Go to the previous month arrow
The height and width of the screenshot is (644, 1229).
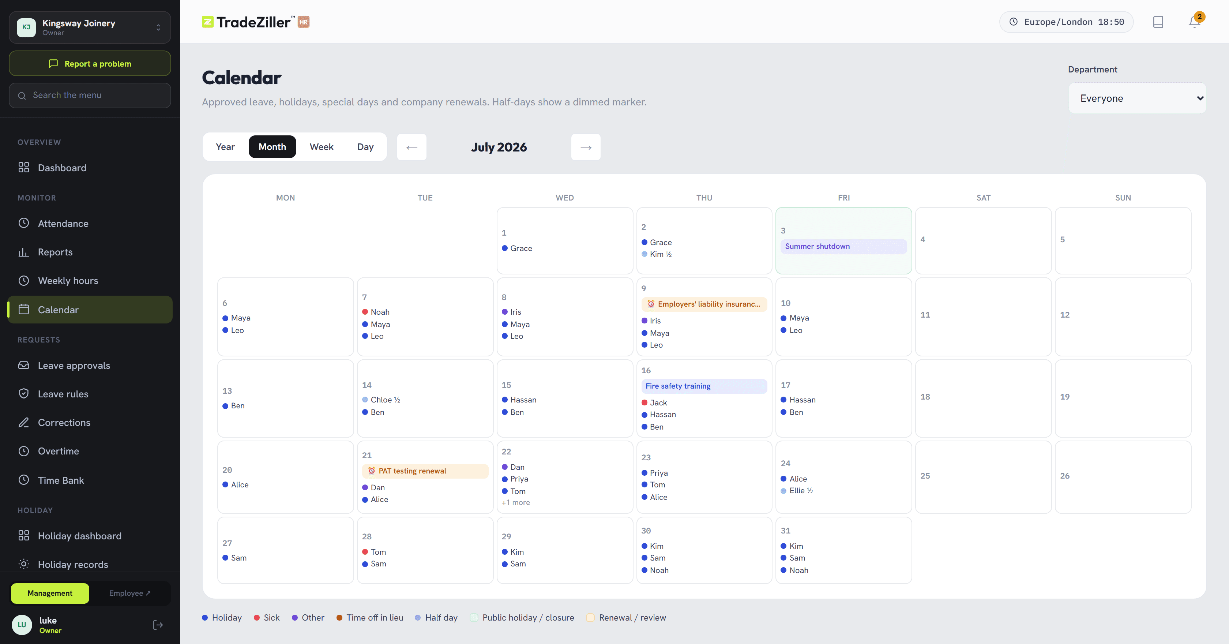(412, 147)
